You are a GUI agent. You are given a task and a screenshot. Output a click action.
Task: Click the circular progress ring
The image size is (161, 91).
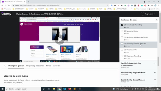pyautogui.click(x=143, y=14)
